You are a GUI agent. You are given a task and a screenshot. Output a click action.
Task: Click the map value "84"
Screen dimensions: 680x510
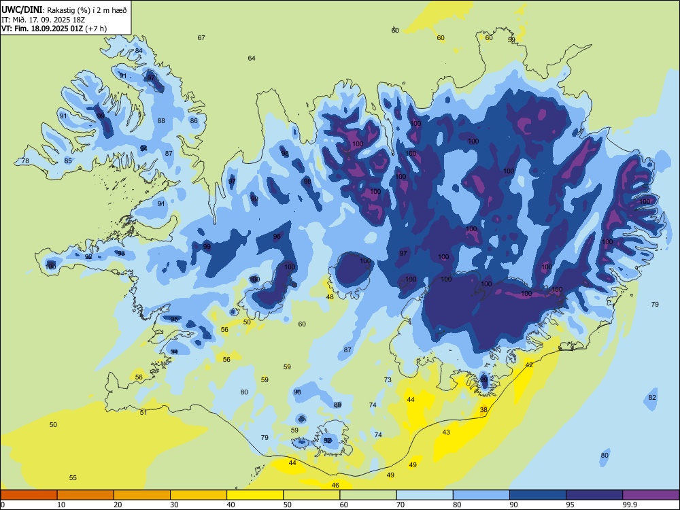point(139,50)
